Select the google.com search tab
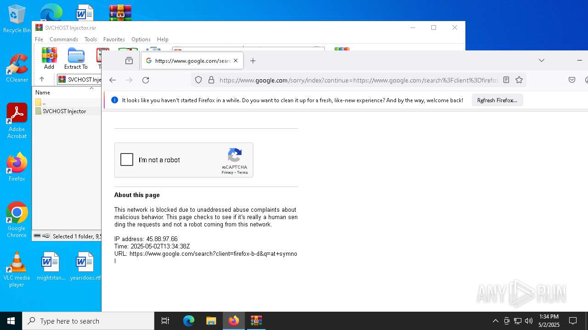Viewport: 588px width, 330px height. [192, 60]
